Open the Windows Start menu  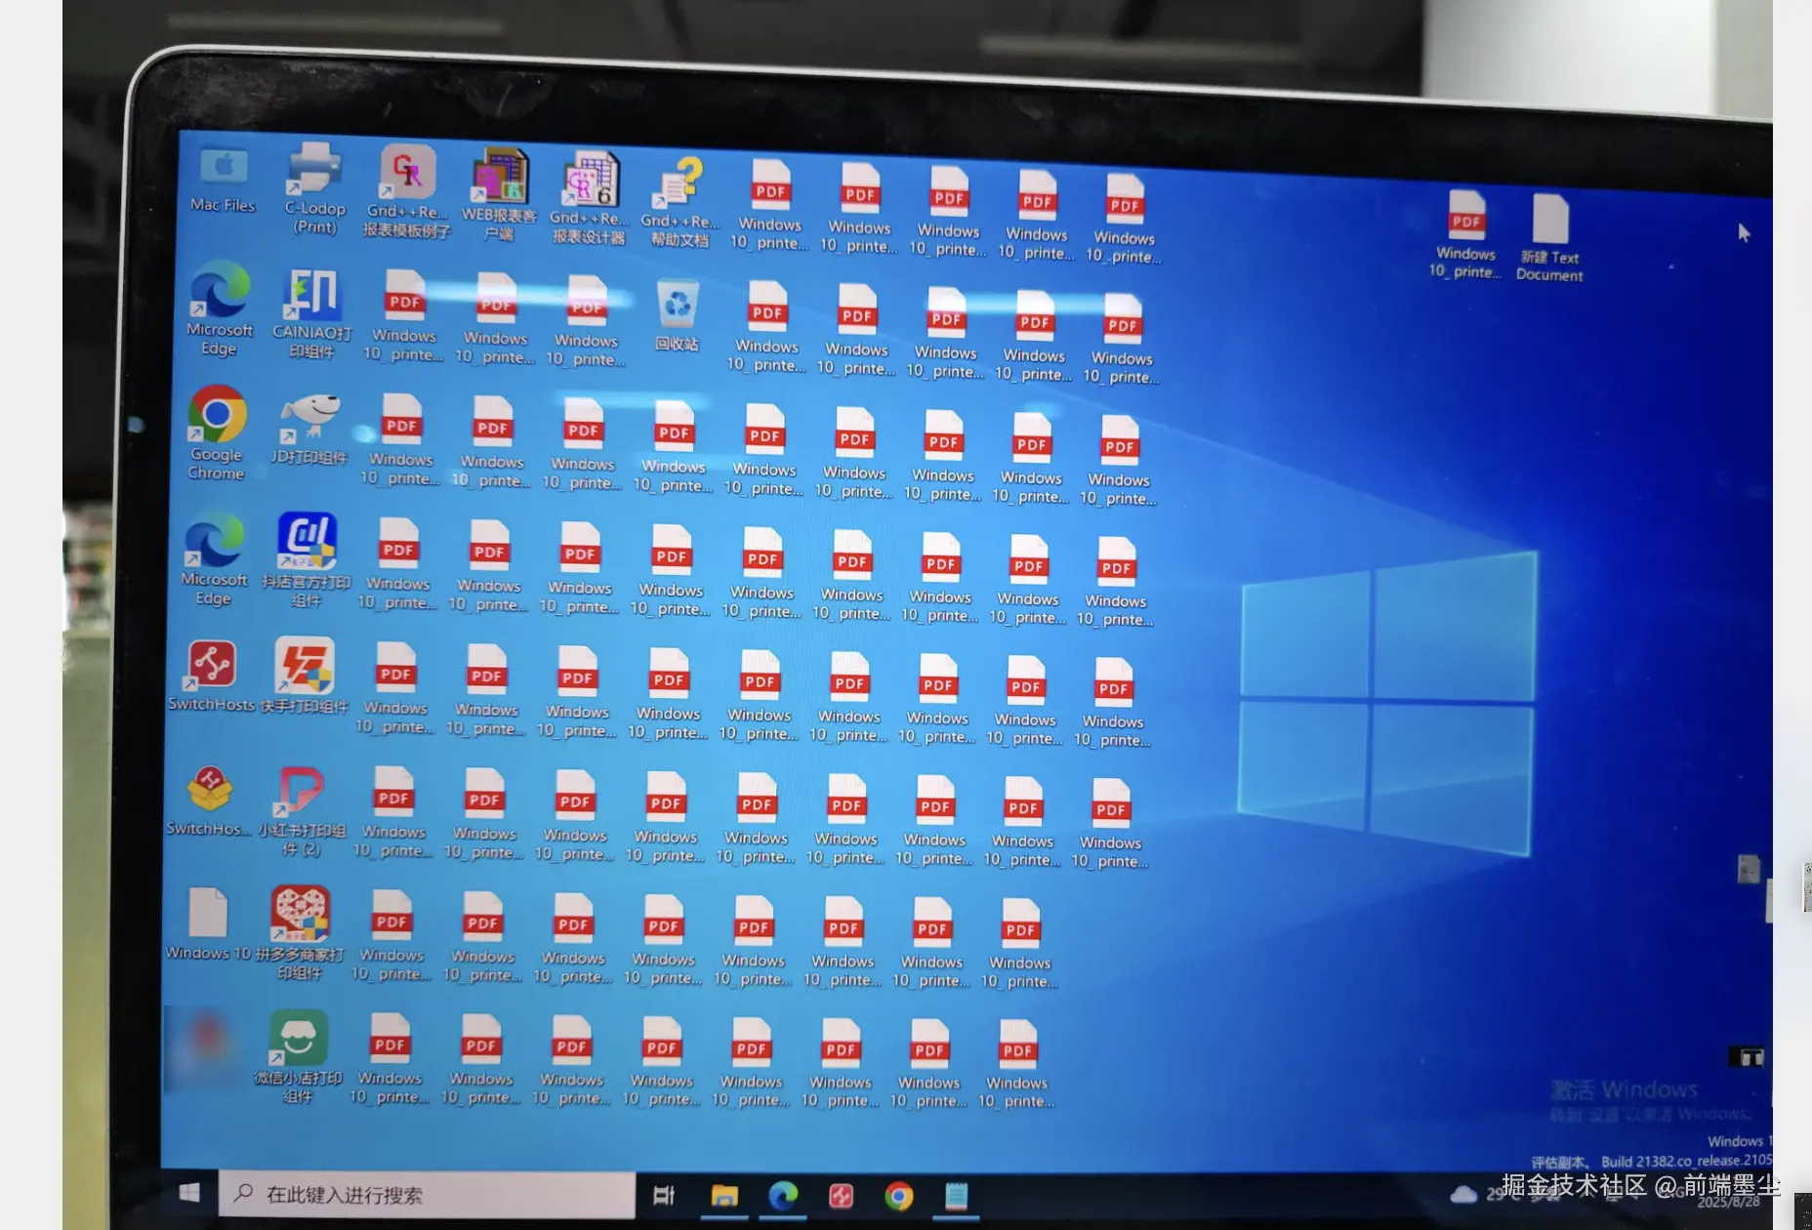point(189,1192)
